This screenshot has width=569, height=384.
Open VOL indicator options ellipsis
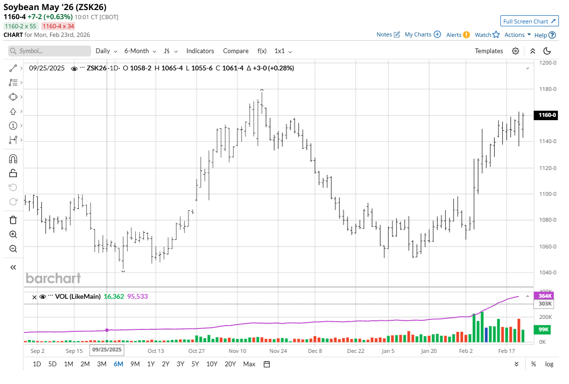click(50, 296)
